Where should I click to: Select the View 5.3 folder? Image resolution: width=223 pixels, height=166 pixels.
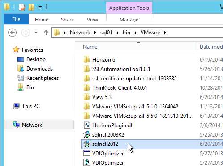pos(102,97)
